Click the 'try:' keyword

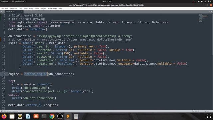(12, 81)
